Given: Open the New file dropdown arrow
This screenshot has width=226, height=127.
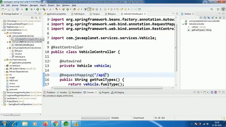Looking at the screenshot, I should coord(6,9).
